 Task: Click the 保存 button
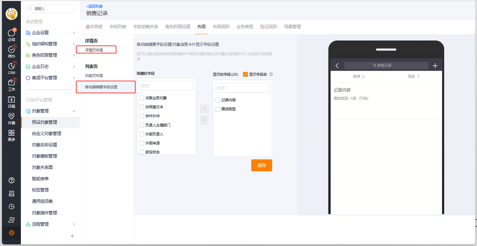pyautogui.click(x=262, y=165)
